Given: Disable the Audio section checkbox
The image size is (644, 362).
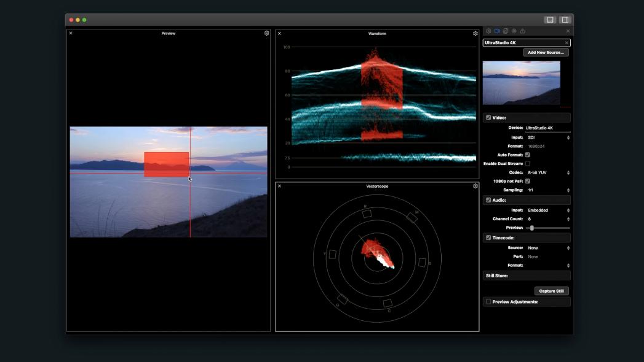Looking at the screenshot, I should click(x=488, y=200).
